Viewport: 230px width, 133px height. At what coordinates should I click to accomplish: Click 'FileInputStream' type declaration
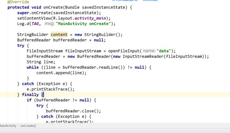[x=45, y=51]
